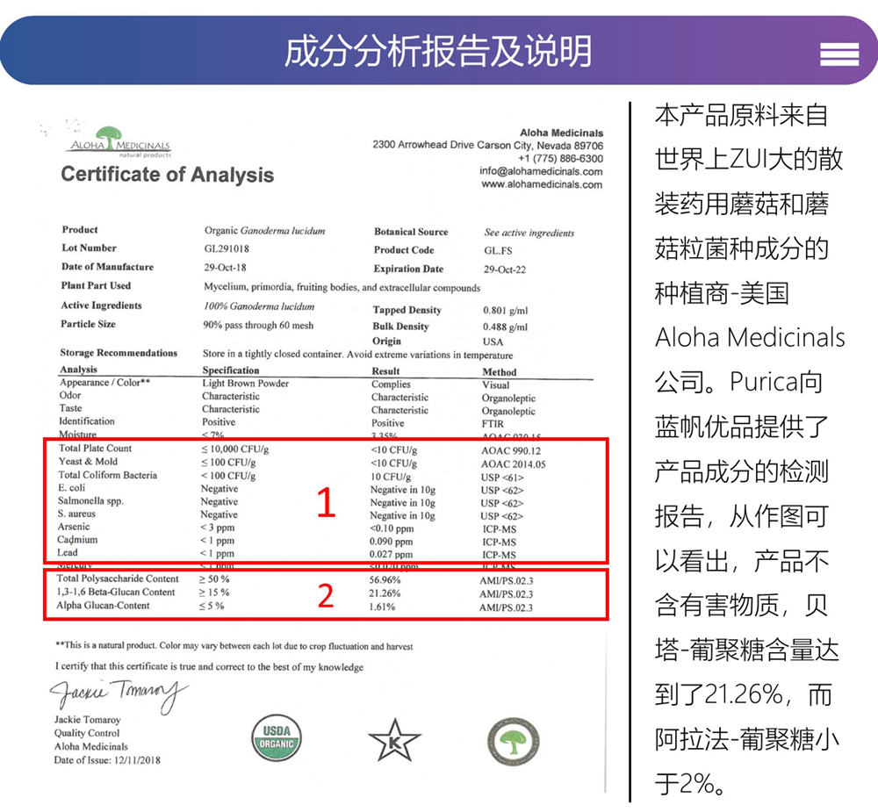Click the See active ingredients text
Viewport: 878px width, 812px height.
(x=529, y=233)
